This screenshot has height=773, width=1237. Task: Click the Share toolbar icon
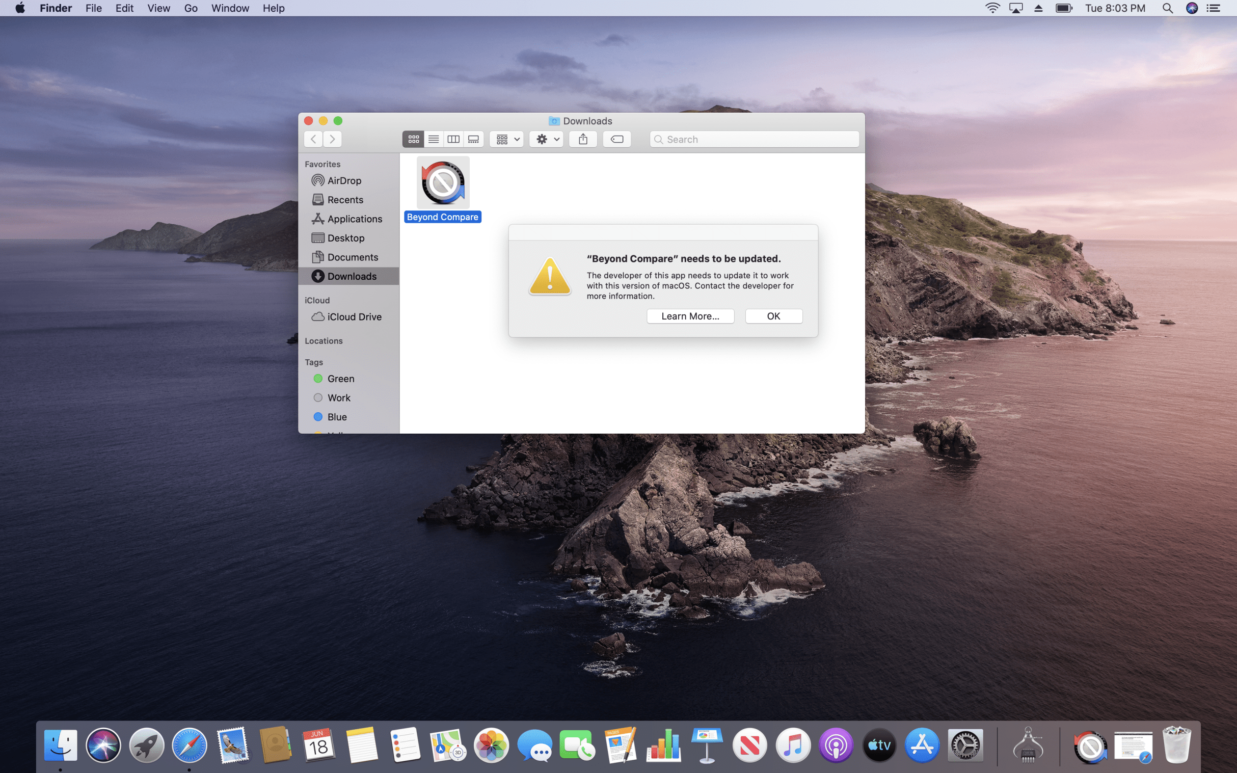point(583,139)
